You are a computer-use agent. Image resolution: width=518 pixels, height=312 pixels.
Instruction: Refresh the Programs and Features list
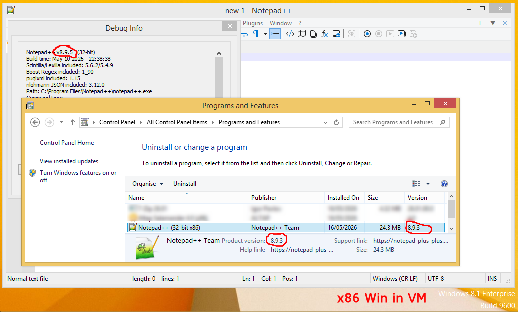336,122
